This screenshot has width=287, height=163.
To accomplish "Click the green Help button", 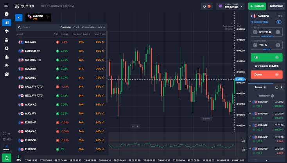I will pyautogui.click(x=6, y=158).
